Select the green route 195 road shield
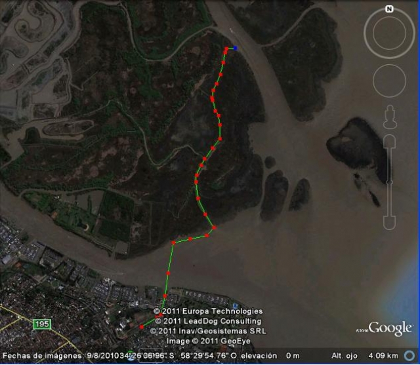The height and width of the screenshot is (365, 420). tap(42, 324)
